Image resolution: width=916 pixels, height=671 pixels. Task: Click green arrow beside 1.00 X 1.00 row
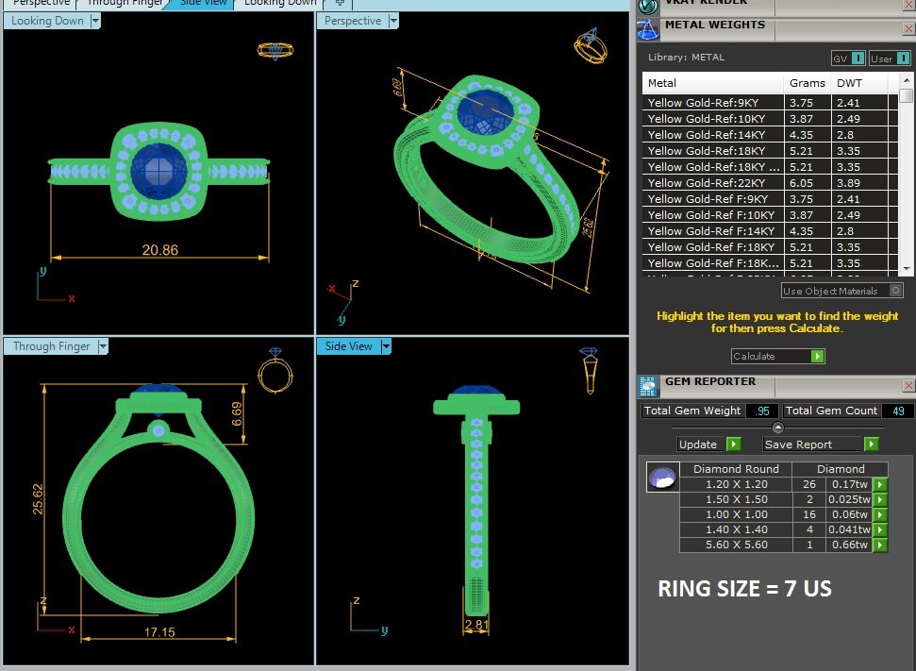click(x=879, y=515)
